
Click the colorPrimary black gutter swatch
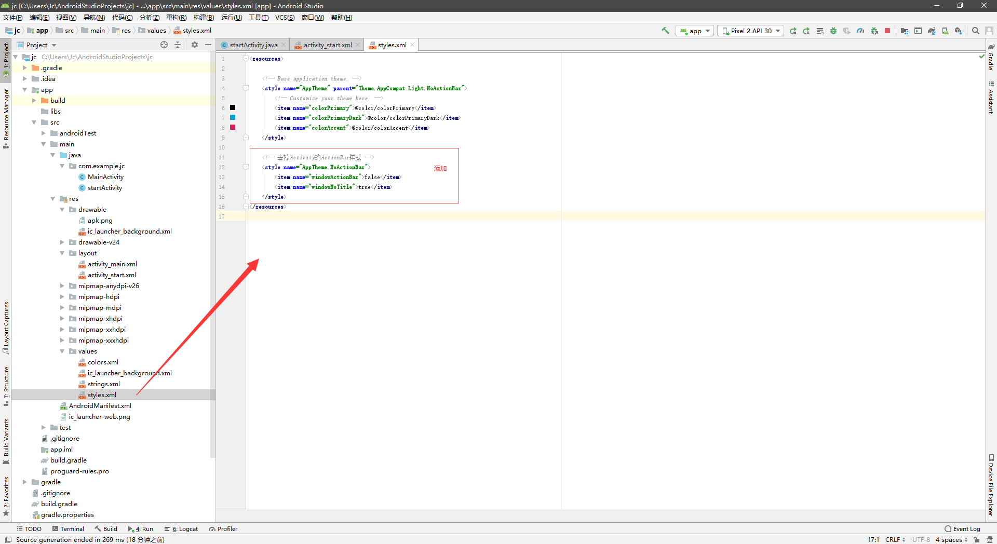pos(233,107)
